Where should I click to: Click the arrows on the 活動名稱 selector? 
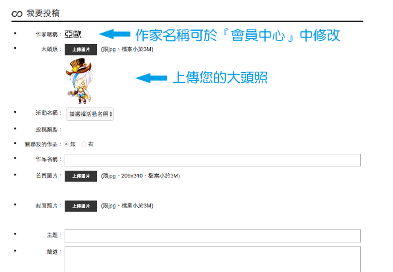[x=111, y=114]
